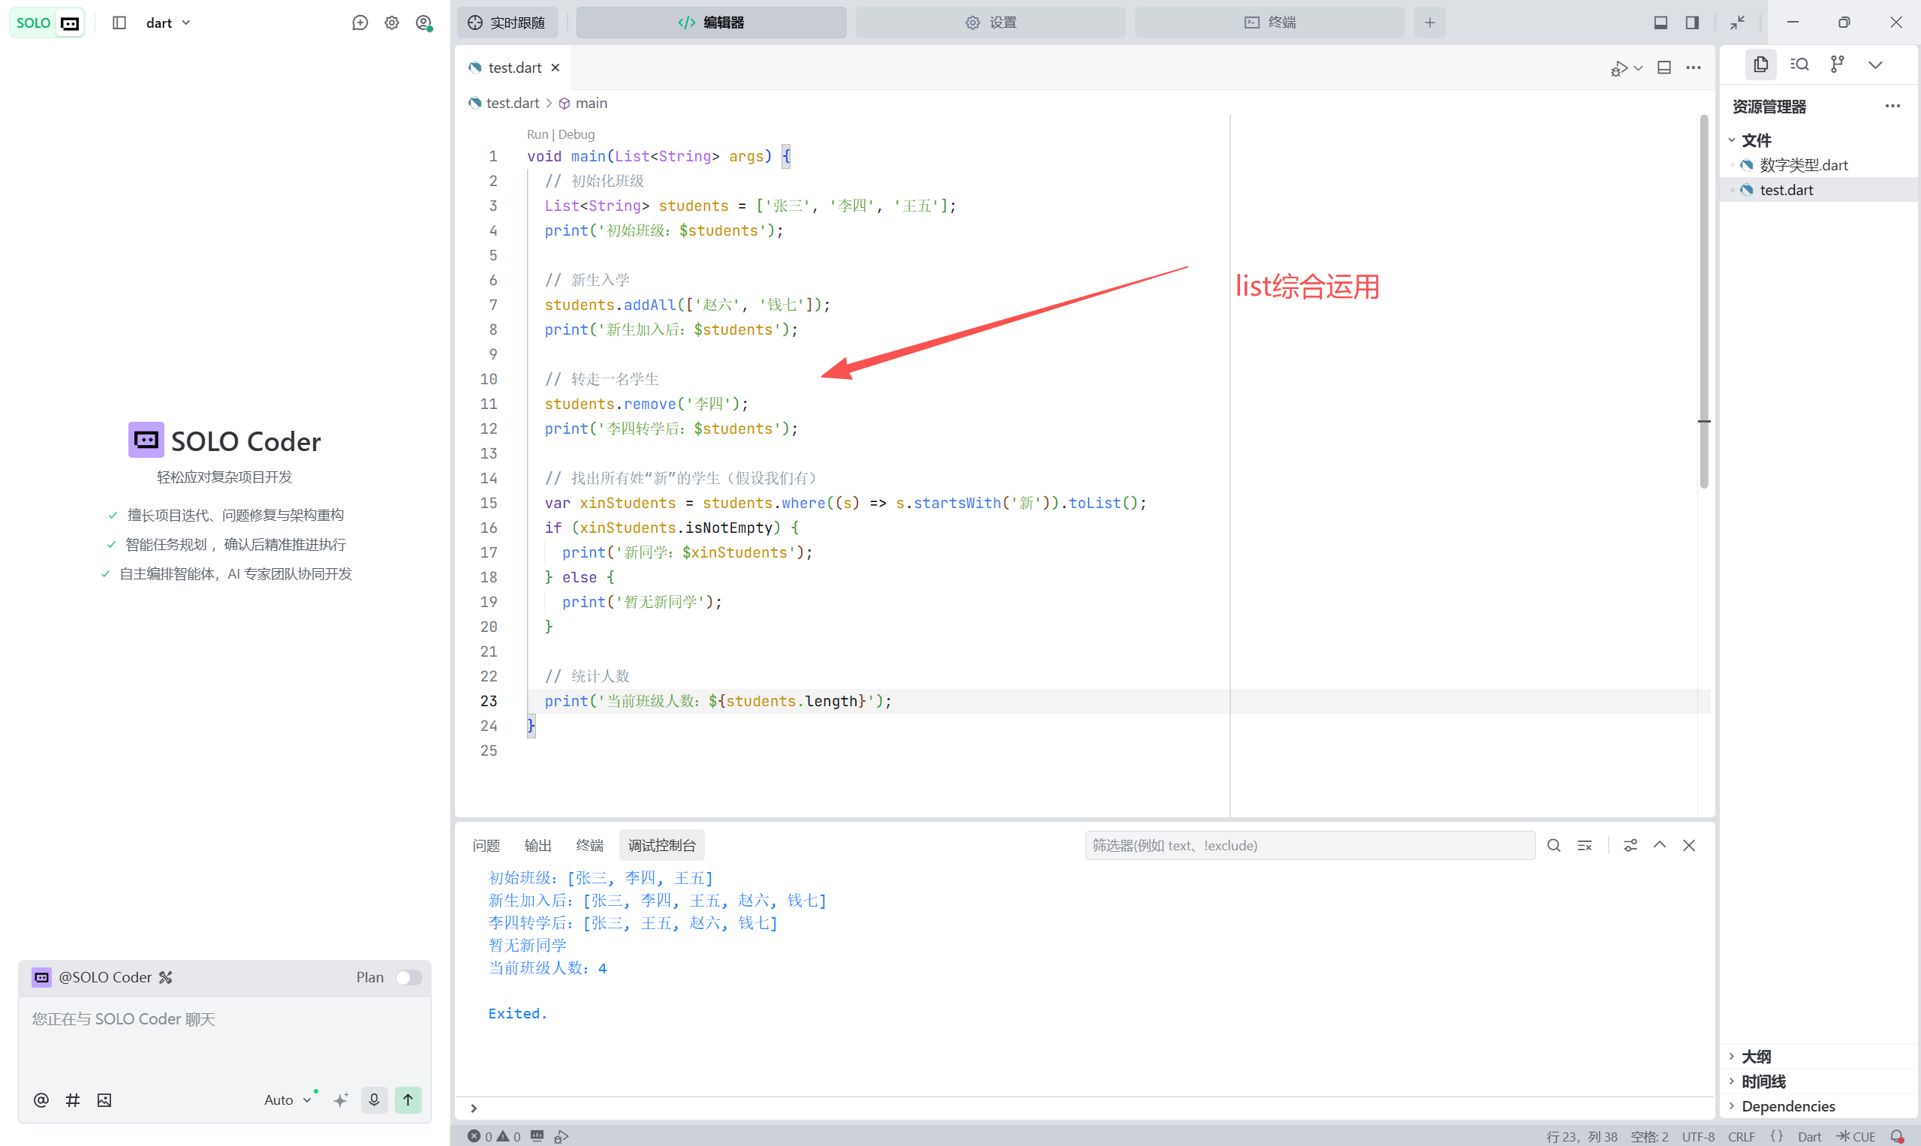Click the editor vertical scrollbar thumb

tap(1703, 301)
